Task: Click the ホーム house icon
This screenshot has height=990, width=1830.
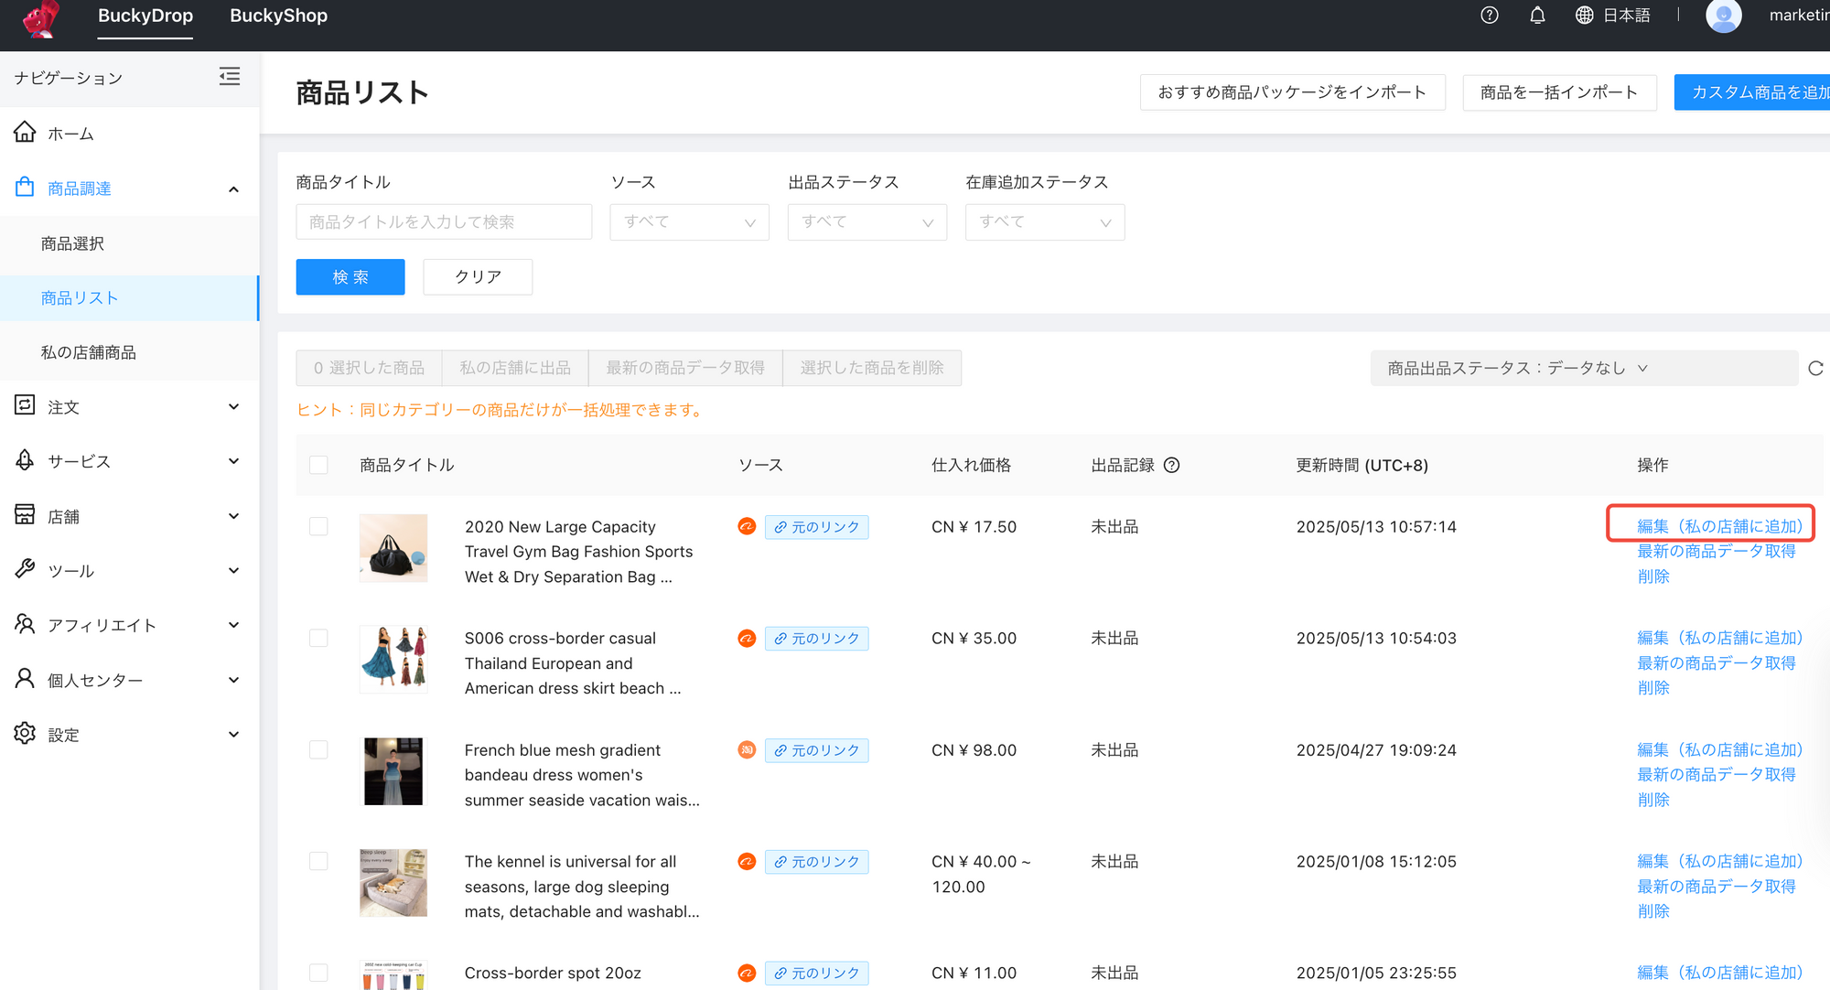Action: [25, 133]
